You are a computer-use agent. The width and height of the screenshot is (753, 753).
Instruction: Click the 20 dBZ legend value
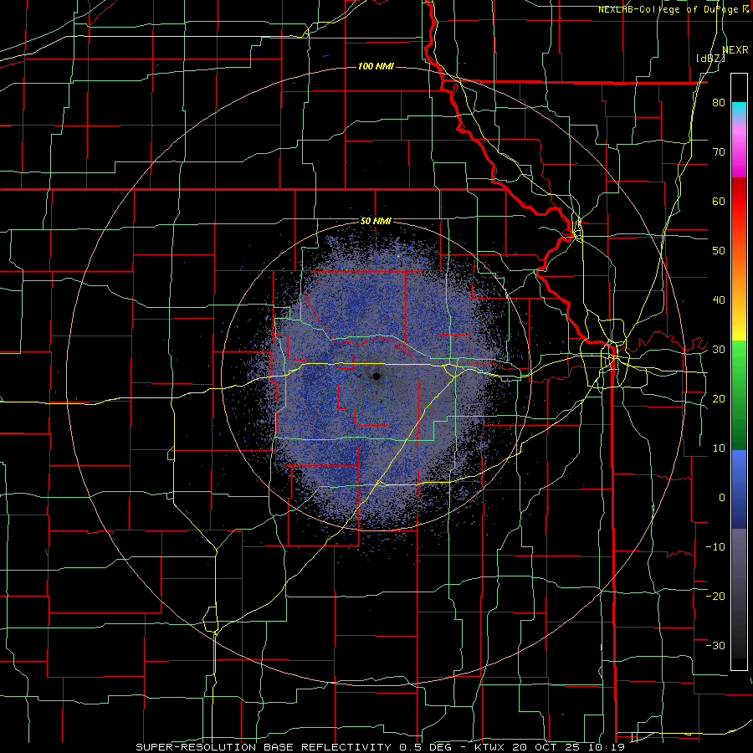click(719, 398)
